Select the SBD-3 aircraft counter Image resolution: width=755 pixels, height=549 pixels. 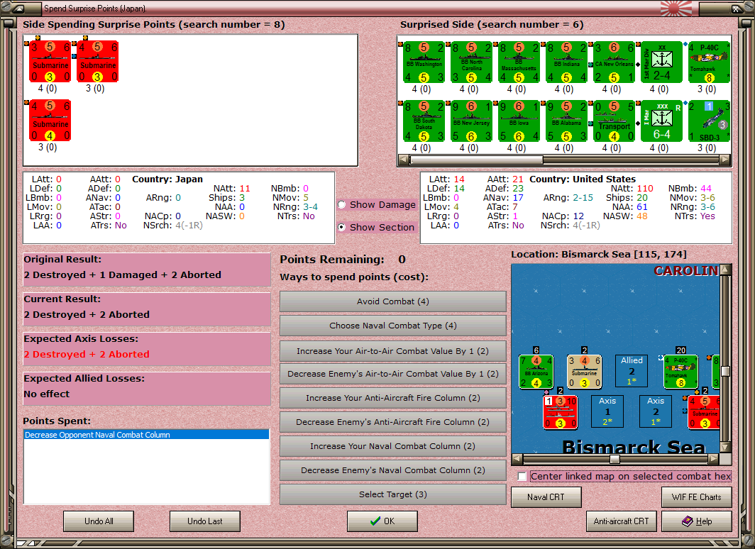tap(709, 121)
